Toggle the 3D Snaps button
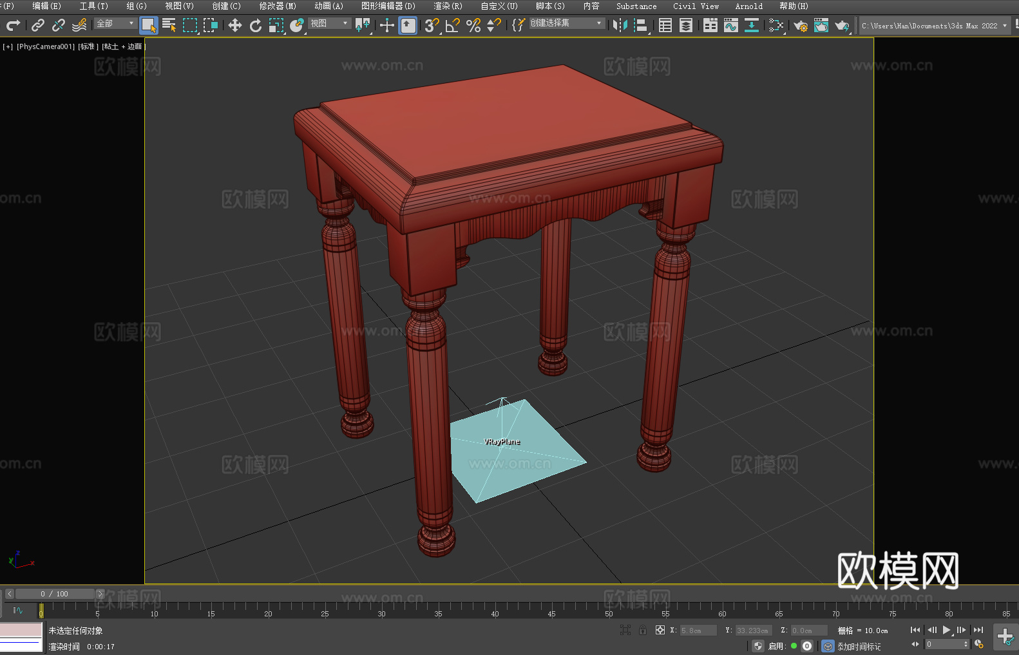 click(x=432, y=25)
